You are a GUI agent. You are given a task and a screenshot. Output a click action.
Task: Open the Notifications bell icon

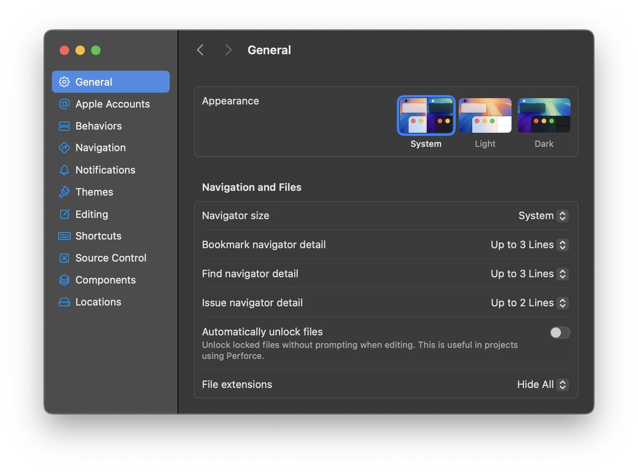(64, 170)
